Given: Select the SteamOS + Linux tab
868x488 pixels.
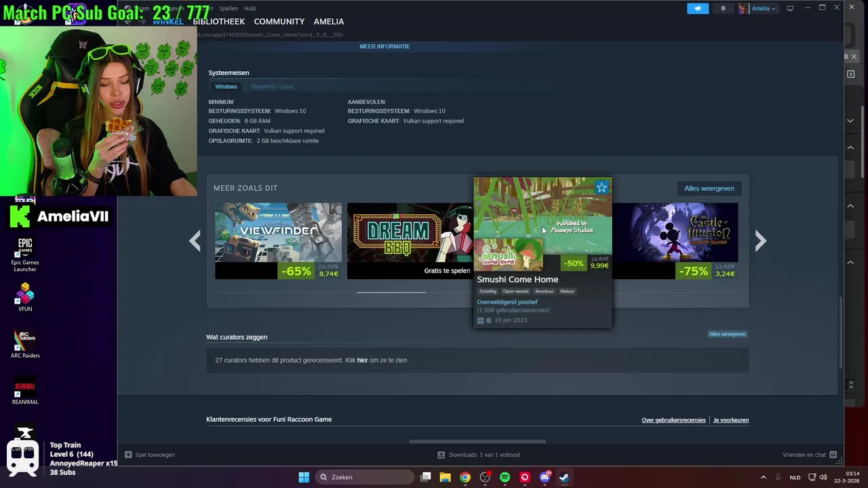Looking at the screenshot, I should click(x=272, y=87).
